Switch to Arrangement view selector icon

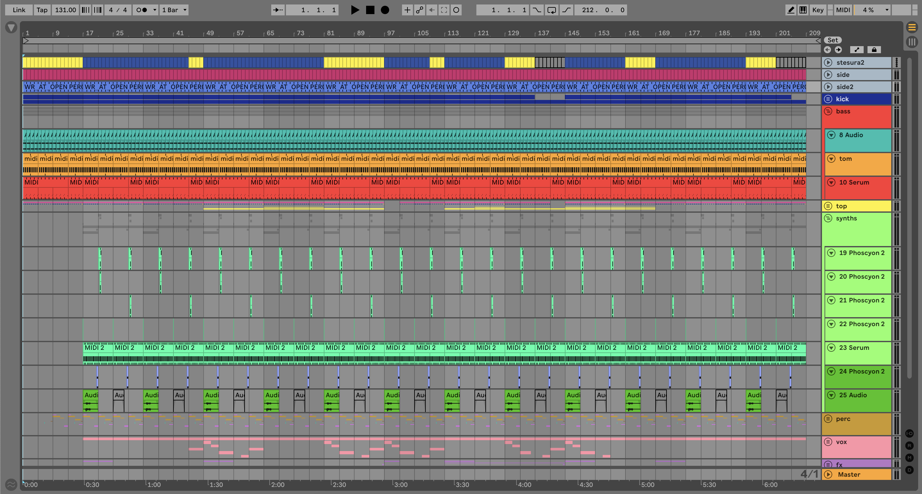pos(912,27)
